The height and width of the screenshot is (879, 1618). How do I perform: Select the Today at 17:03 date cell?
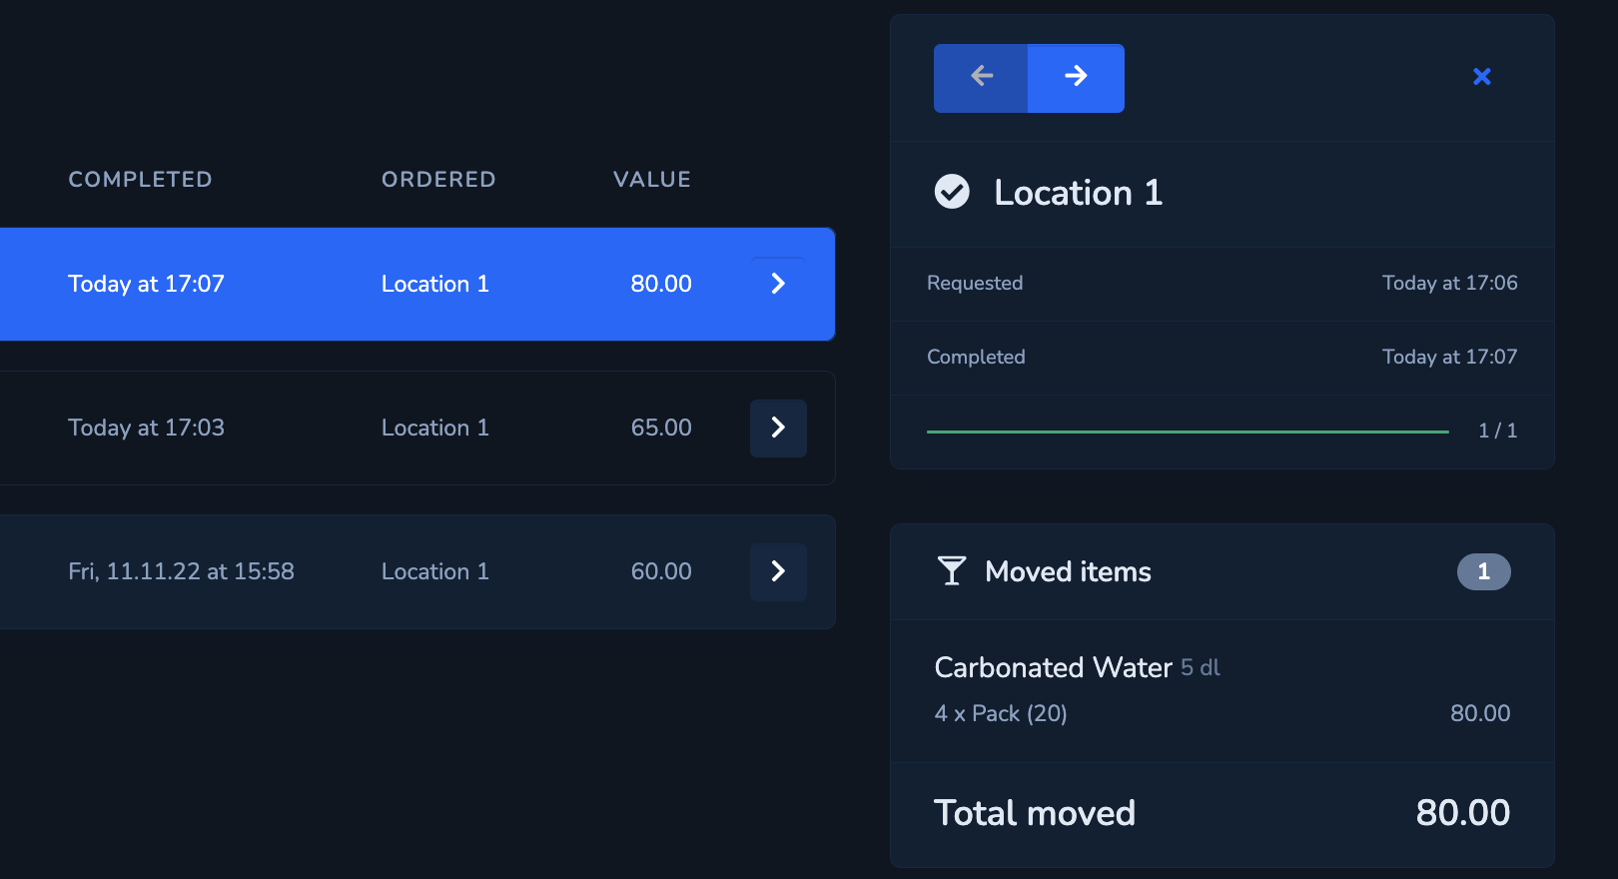click(x=146, y=428)
